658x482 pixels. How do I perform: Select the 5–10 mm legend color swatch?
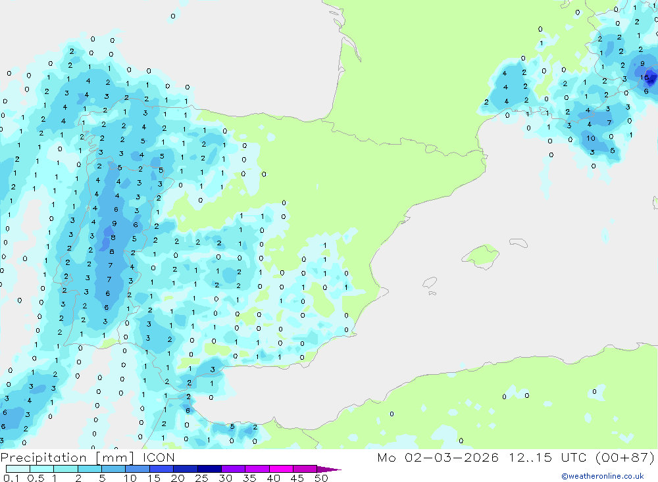(x=114, y=469)
